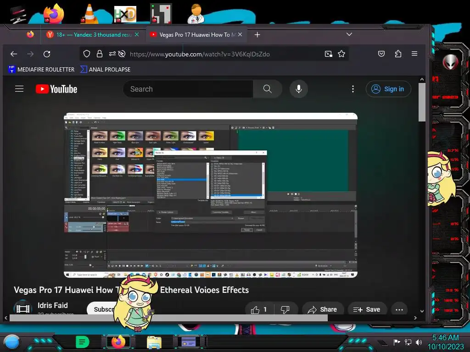Open the HxD hex editor desktop icon
Image resolution: width=470 pixels, height=352 pixels.
coord(125,14)
